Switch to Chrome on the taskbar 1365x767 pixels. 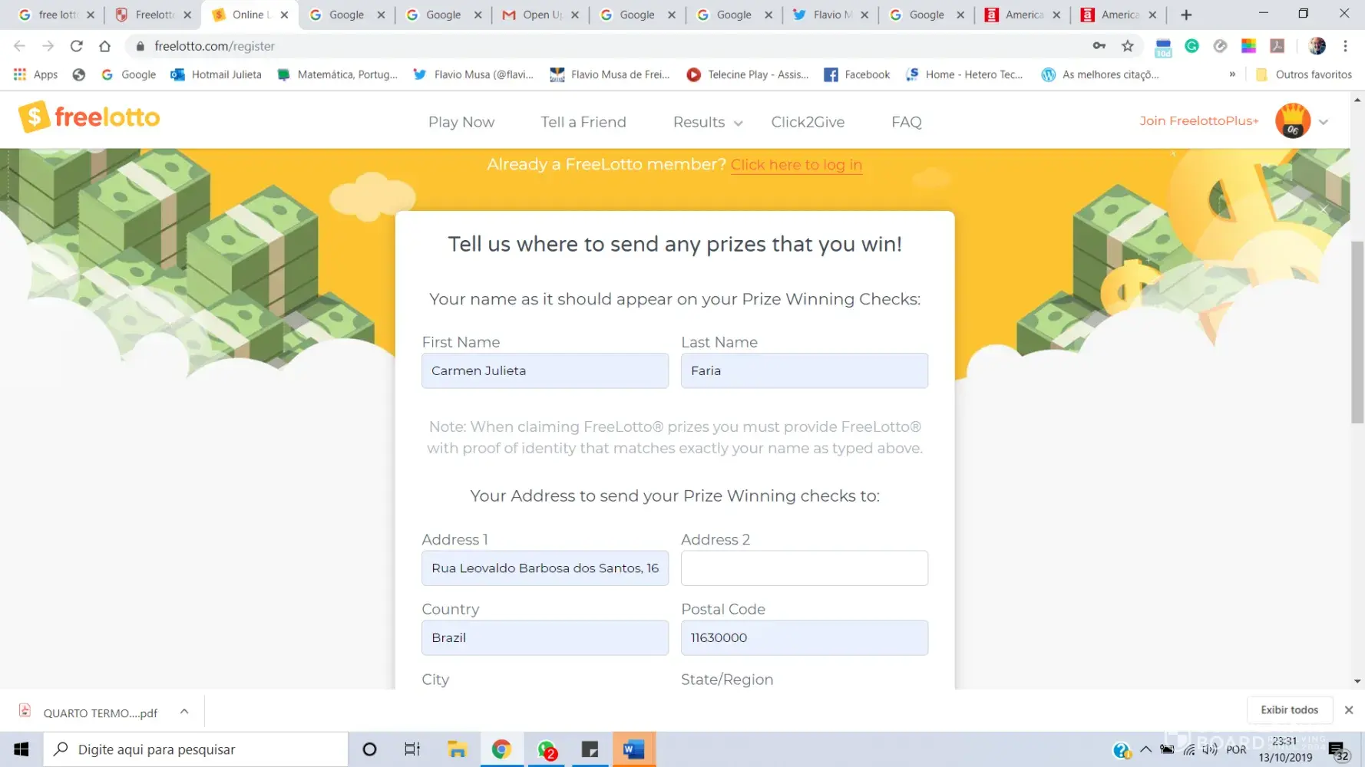[502, 749]
